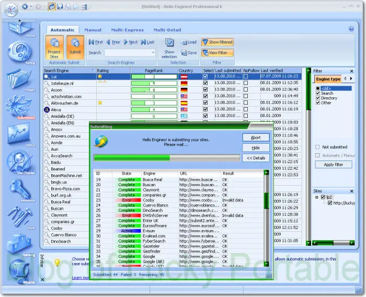Open help icon at top right

click(x=351, y=29)
